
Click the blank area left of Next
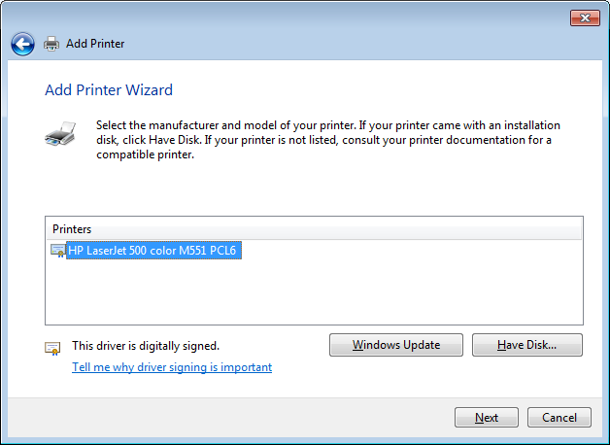point(243,418)
